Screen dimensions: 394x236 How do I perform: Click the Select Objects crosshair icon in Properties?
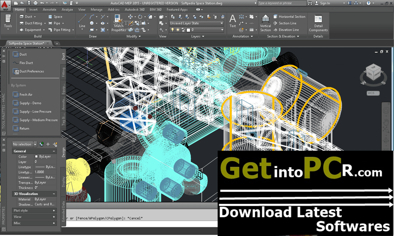(48, 144)
